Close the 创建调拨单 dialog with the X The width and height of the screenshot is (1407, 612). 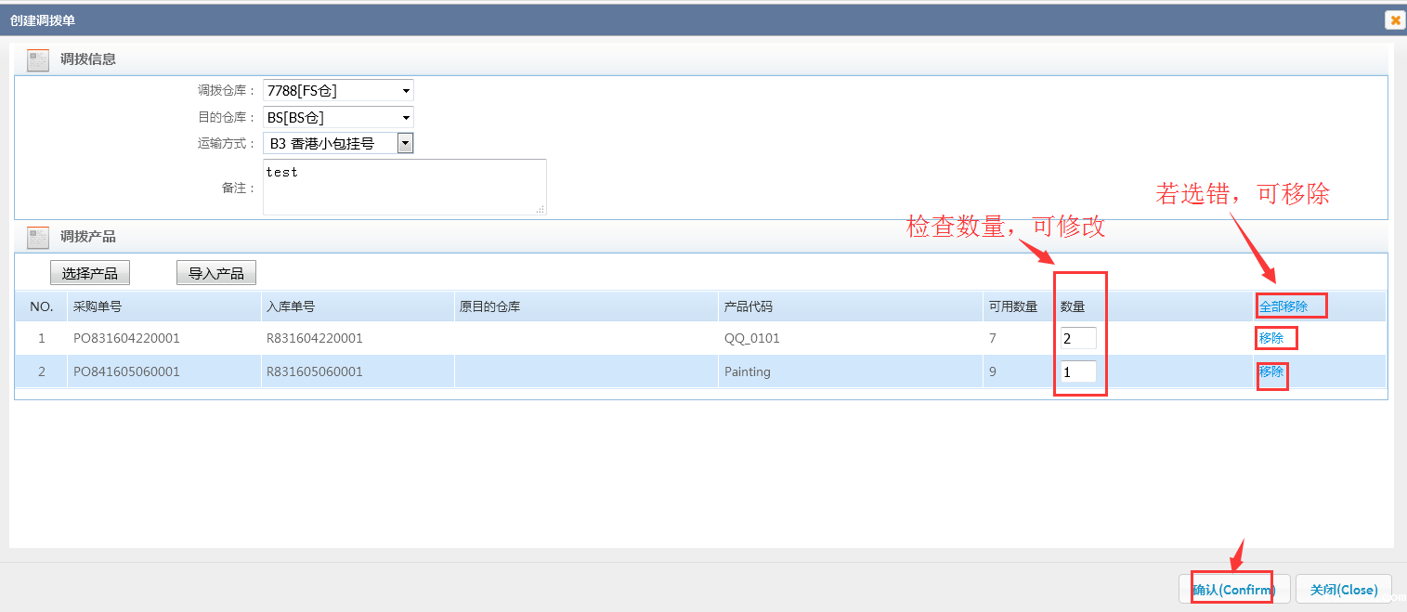[1394, 19]
